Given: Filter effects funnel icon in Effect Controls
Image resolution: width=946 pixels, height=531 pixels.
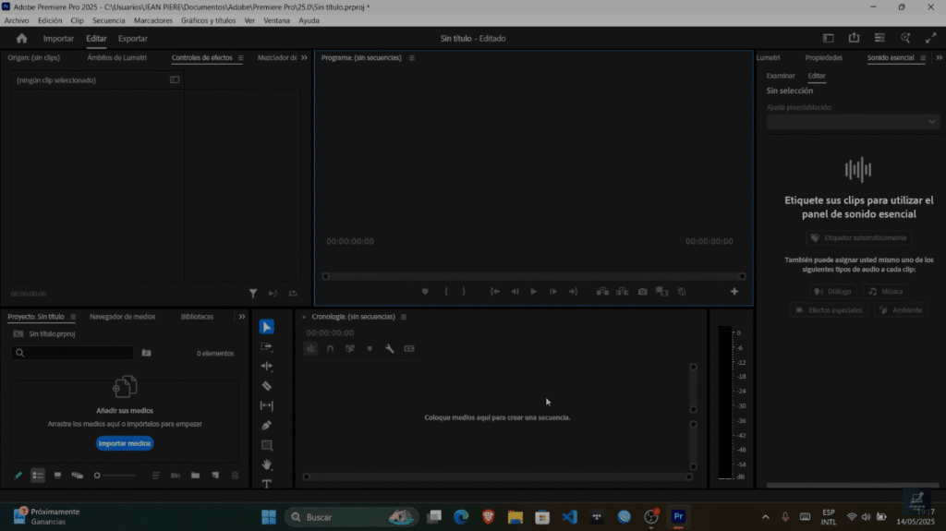Looking at the screenshot, I should (253, 294).
